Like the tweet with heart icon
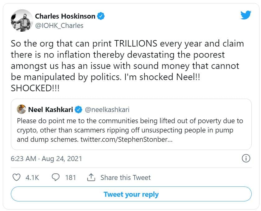The height and width of the screenshot is (211, 261). click(x=16, y=177)
